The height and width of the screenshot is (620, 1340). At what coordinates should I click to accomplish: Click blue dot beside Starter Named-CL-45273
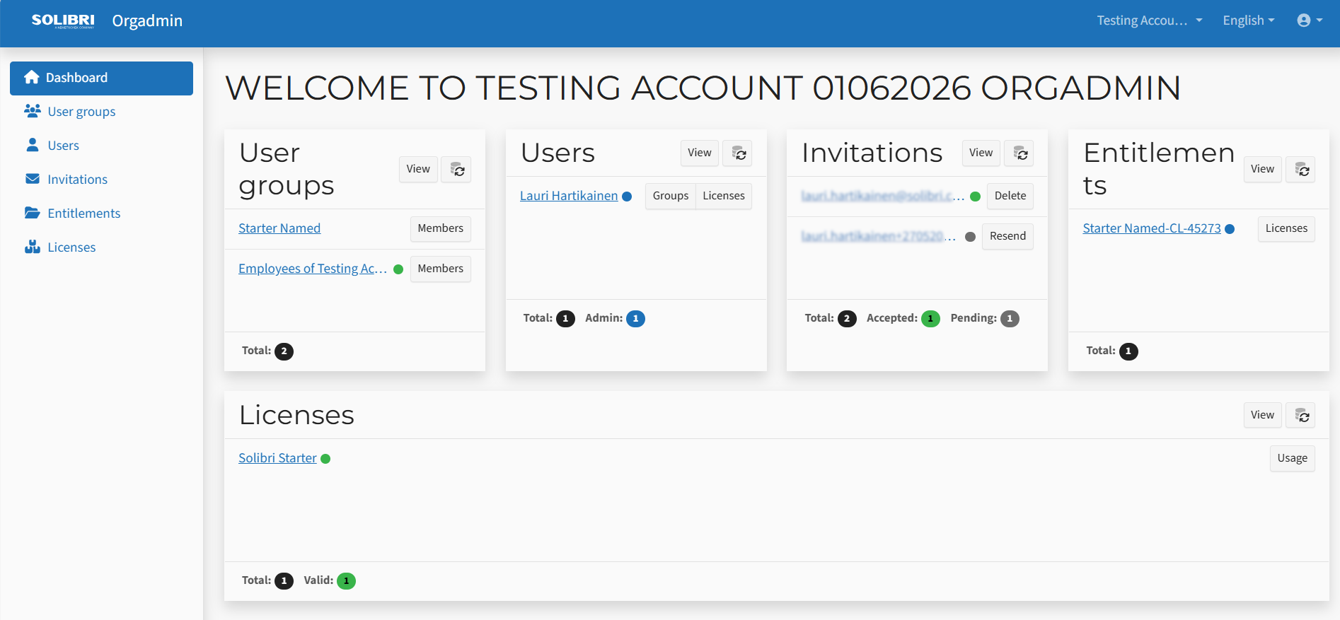[1230, 229]
